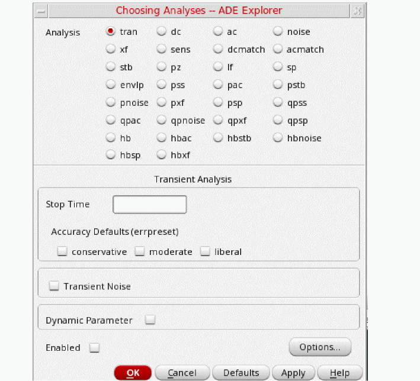
Task: Pick the qpac analysis radio button
Action: point(110,120)
